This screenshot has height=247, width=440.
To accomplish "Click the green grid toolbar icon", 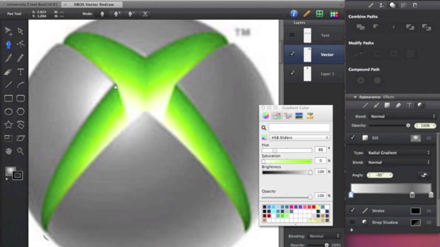I will coord(320,14).
